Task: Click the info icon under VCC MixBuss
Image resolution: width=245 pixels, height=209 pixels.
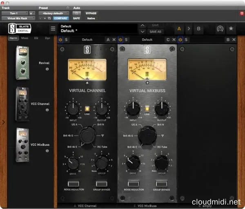Action: pyautogui.click(x=47, y=151)
